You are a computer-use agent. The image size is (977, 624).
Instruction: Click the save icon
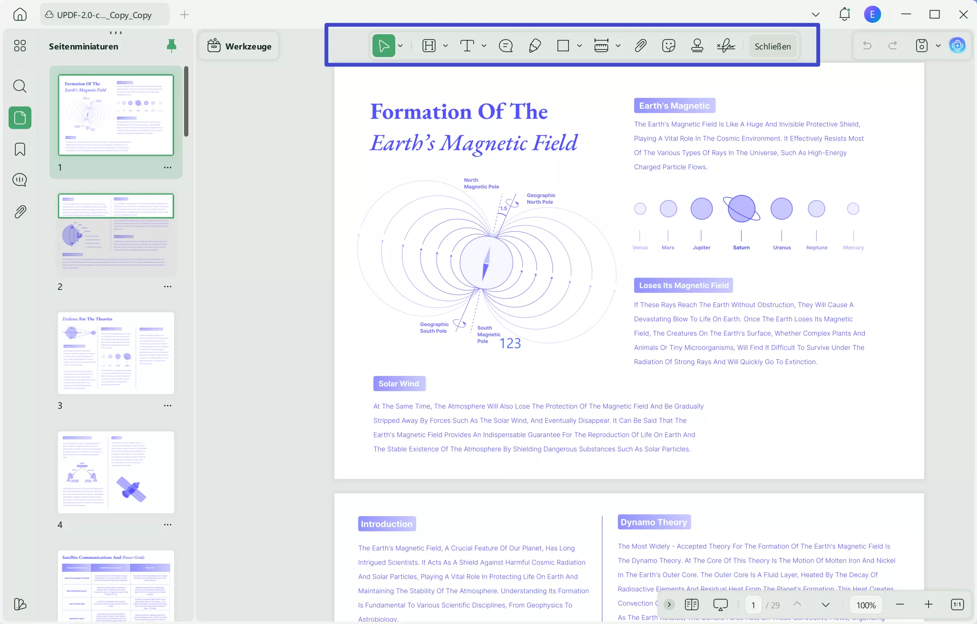[x=922, y=46]
